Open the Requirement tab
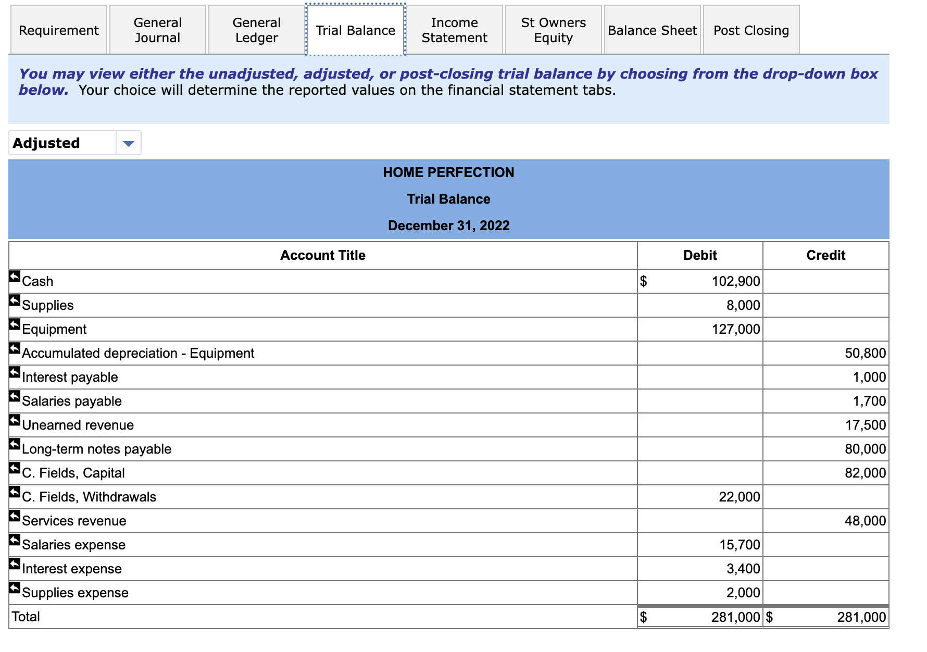 coord(58,30)
